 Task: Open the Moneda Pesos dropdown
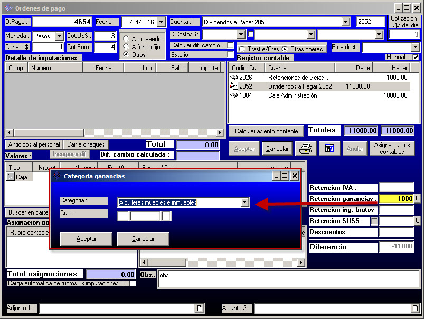59,36
